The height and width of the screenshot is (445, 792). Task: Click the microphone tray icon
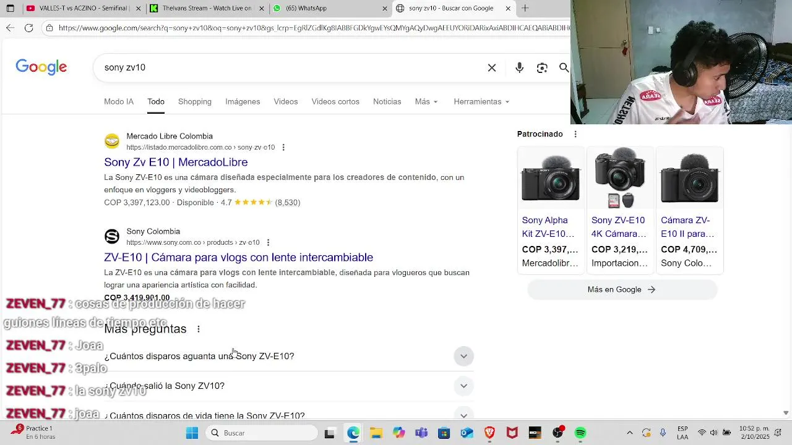click(663, 433)
